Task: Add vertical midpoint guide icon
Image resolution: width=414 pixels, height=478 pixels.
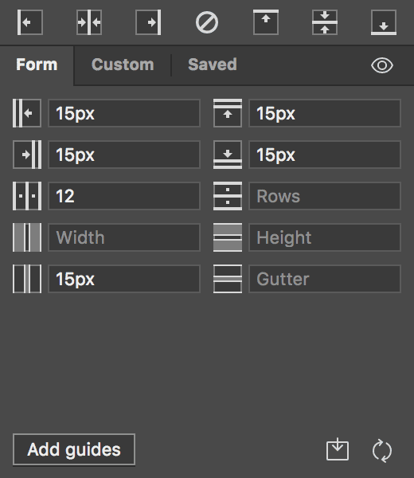Action: 89,22
